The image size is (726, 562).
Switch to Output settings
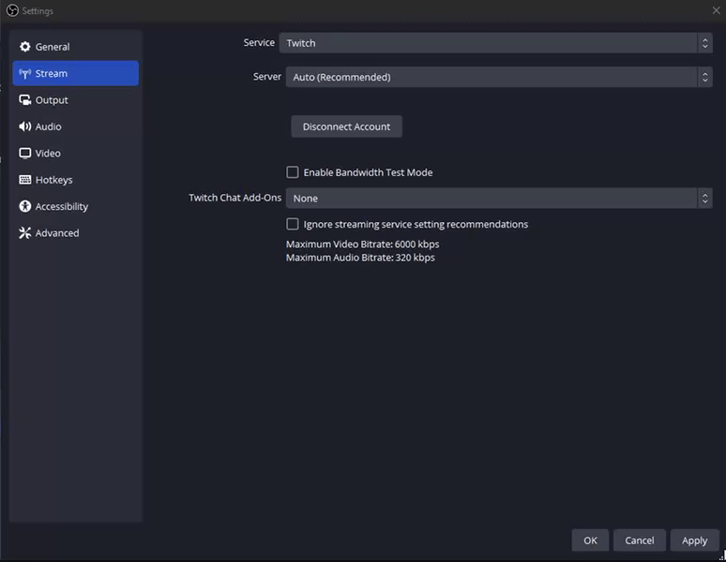point(75,100)
